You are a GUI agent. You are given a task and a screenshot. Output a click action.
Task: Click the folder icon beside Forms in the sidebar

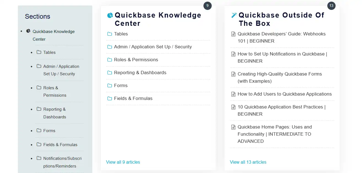(39, 130)
